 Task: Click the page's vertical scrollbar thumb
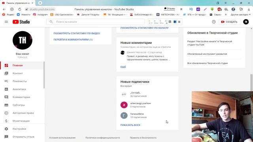pos(251,82)
